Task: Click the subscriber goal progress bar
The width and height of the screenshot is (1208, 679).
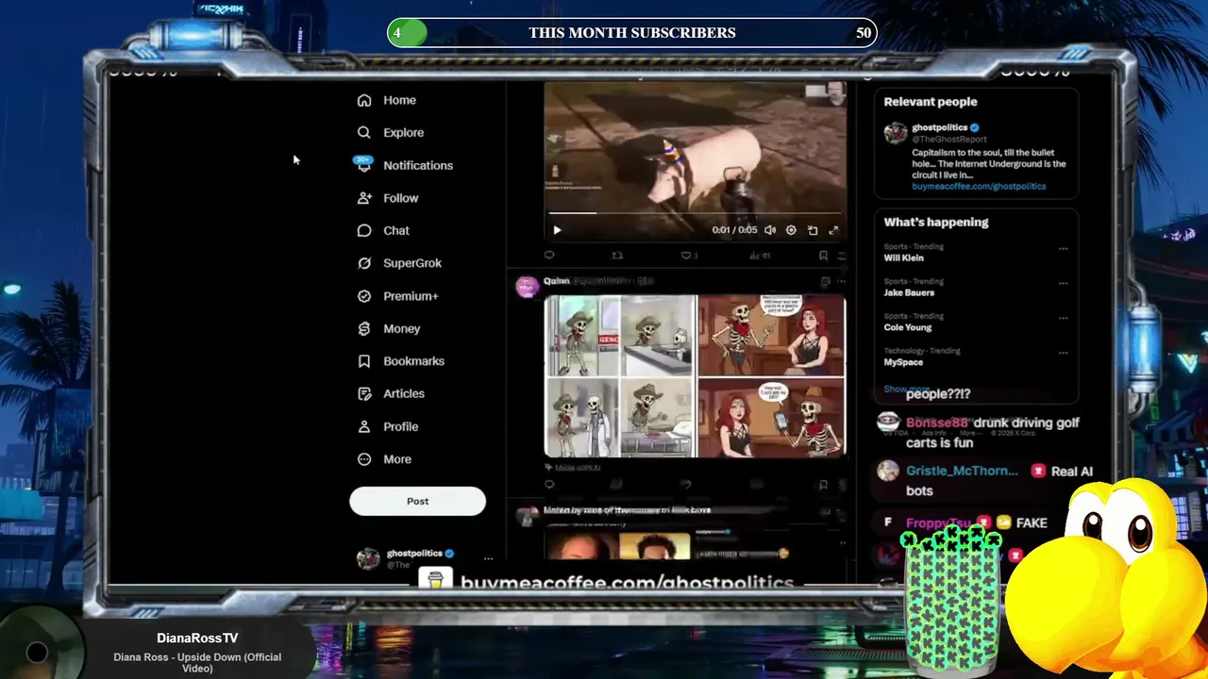Action: [x=632, y=33]
